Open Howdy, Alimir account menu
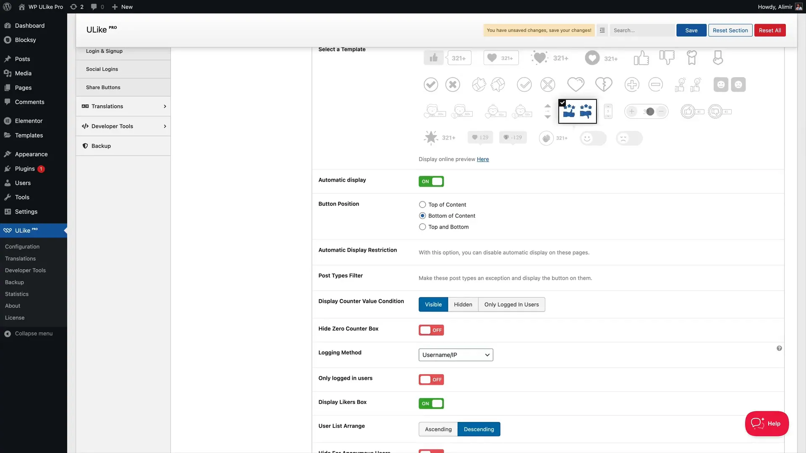806x453 pixels. tap(780, 7)
